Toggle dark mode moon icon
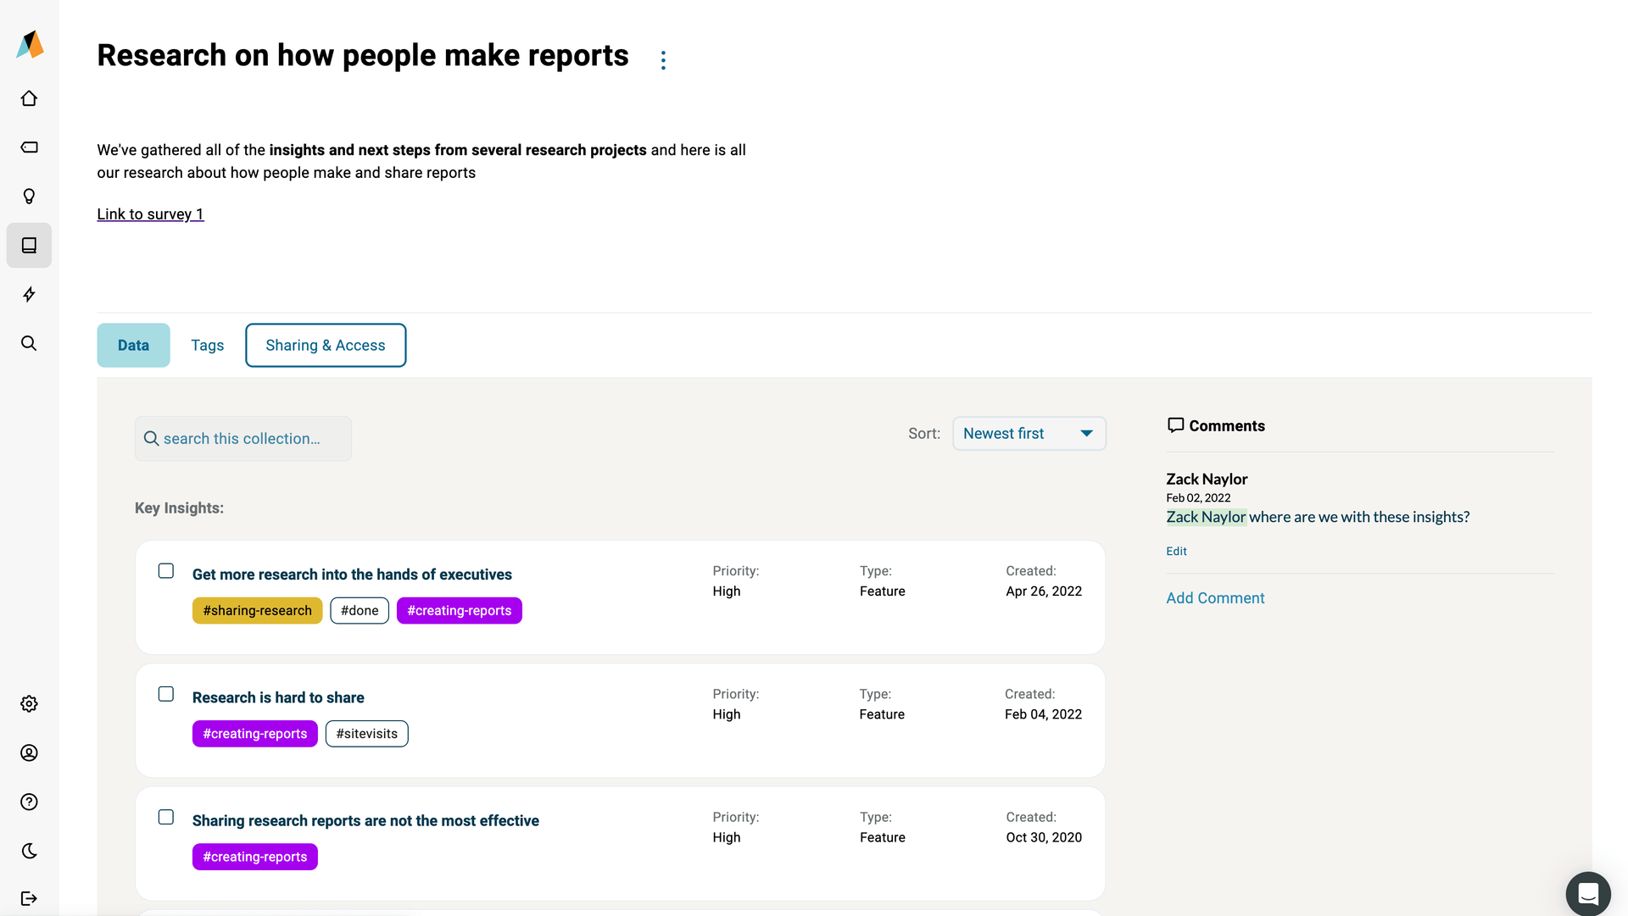1628x916 pixels. (x=29, y=851)
